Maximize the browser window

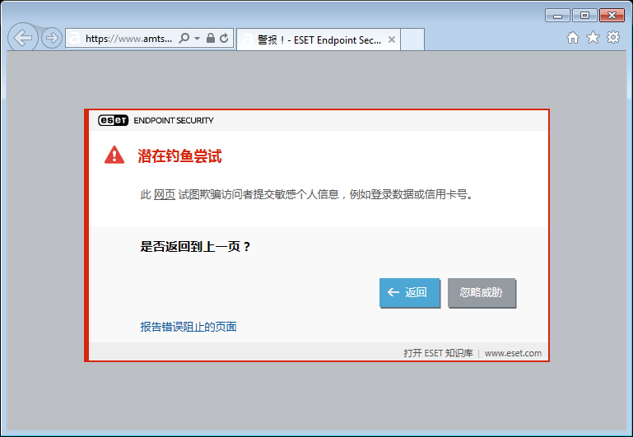[x=584, y=16]
